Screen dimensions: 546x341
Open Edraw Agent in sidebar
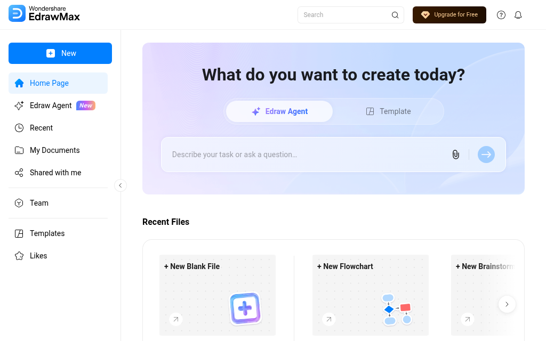pyautogui.click(x=58, y=105)
